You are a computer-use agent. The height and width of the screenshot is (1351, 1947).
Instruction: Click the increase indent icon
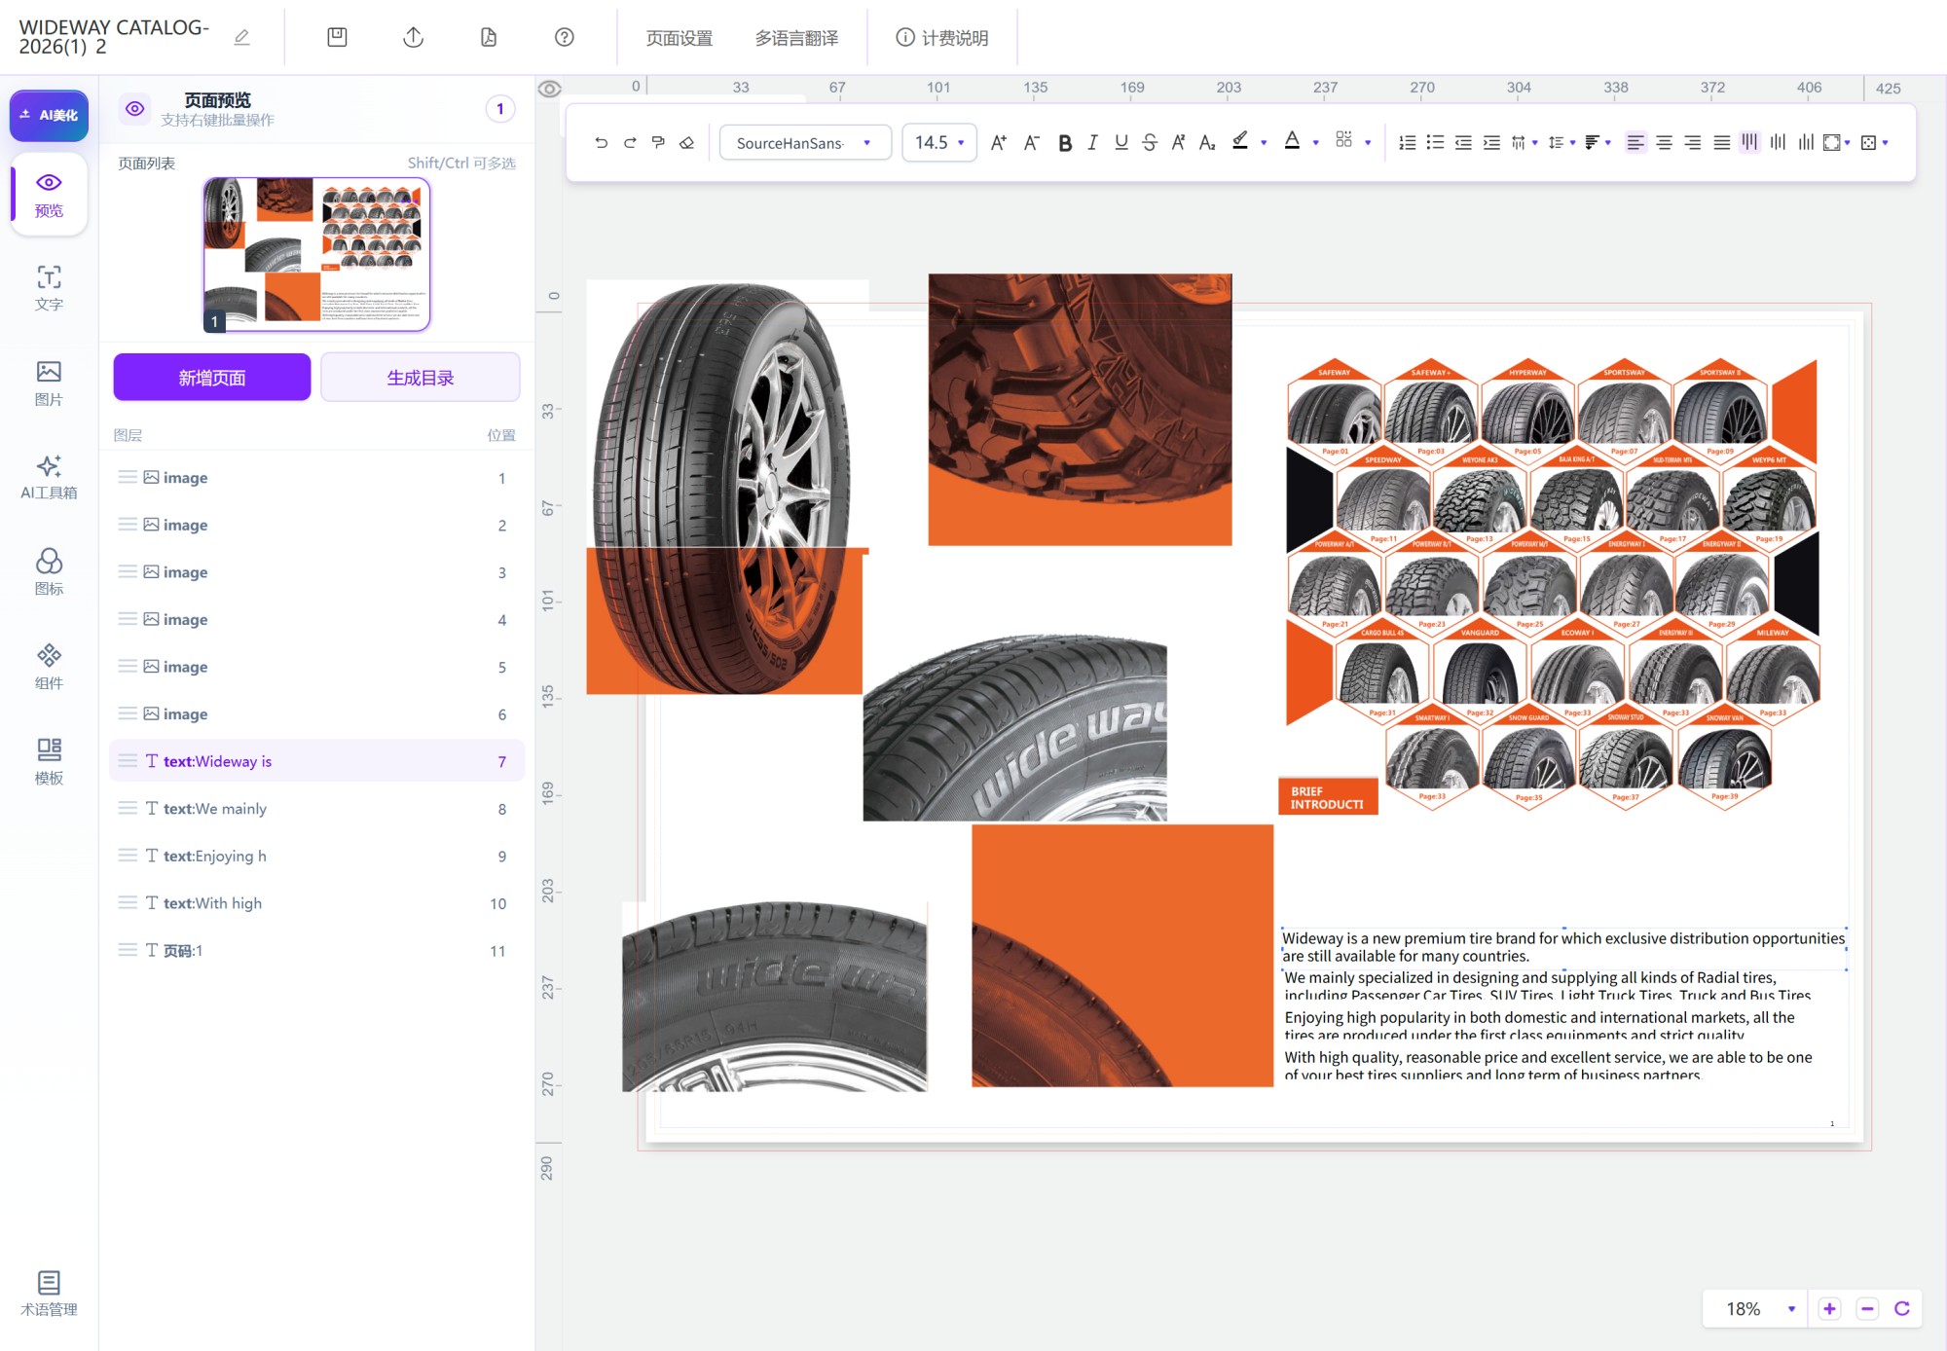click(1491, 143)
